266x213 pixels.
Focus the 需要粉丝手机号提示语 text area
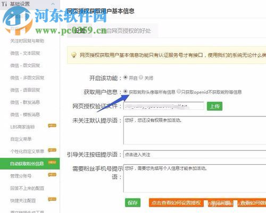tap(195, 178)
